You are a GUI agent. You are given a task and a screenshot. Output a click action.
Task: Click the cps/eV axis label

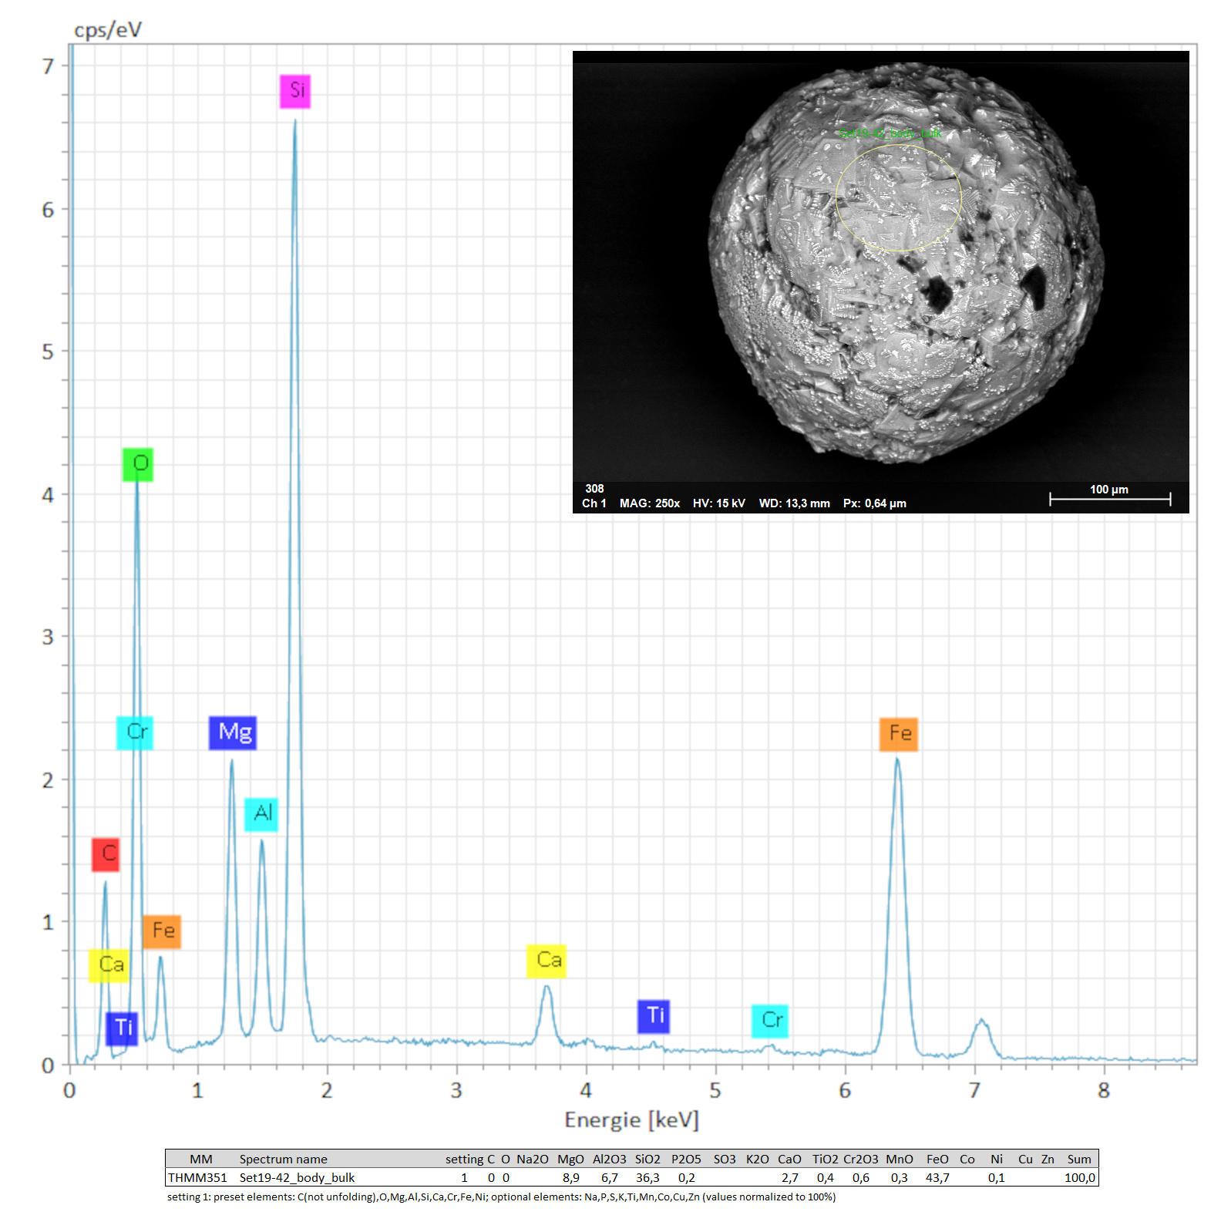pyautogui.click(x=107, y=30)
